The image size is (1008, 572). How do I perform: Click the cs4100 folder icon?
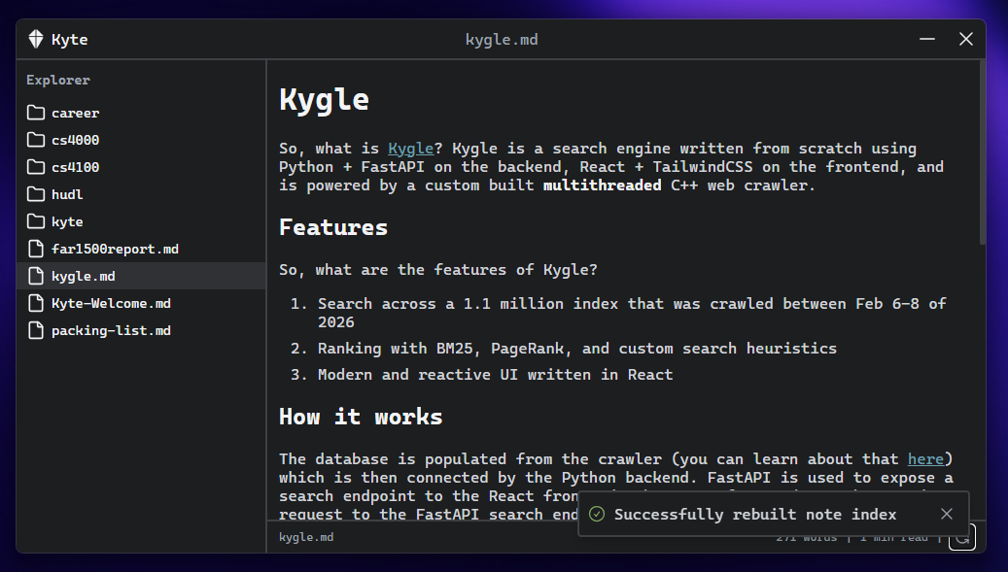click(x=36, y=168)
